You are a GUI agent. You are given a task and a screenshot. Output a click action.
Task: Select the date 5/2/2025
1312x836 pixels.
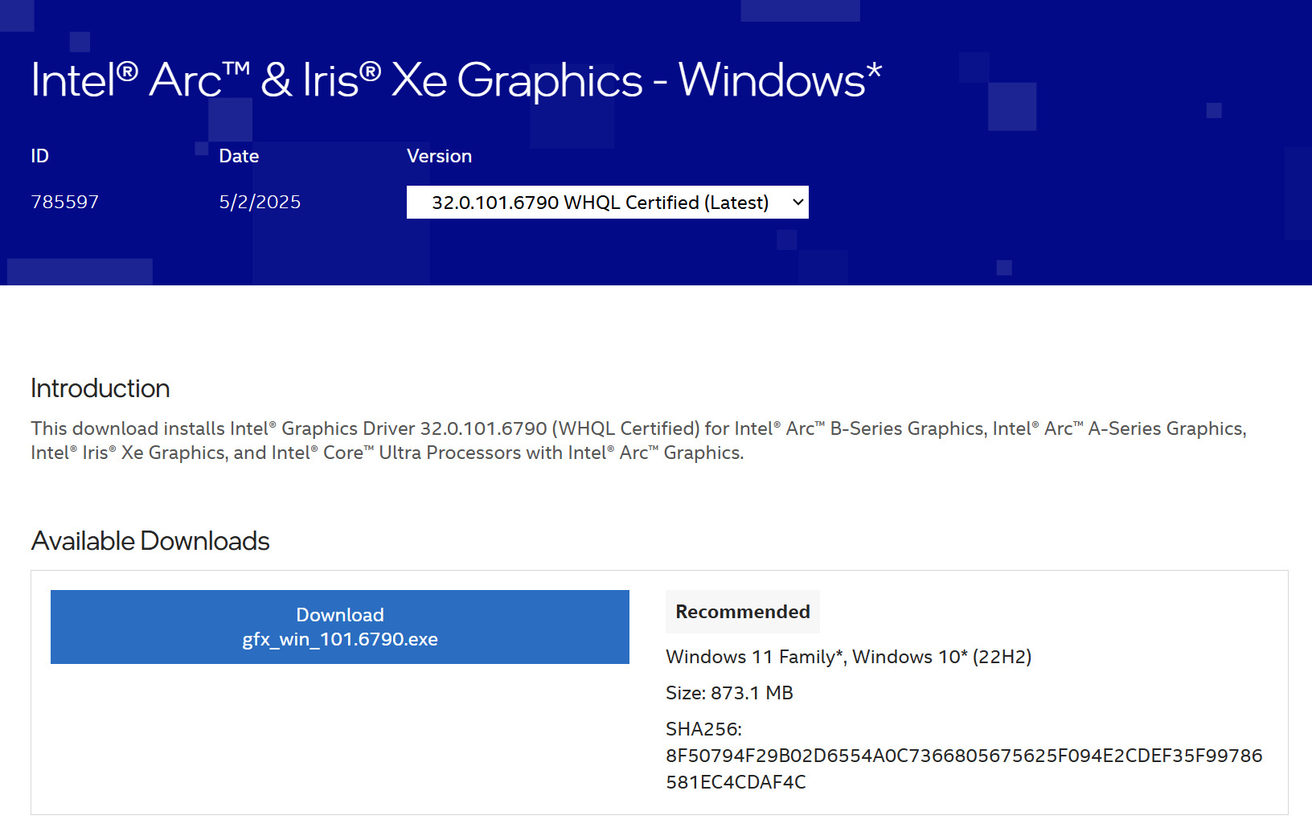pos(260,202)
